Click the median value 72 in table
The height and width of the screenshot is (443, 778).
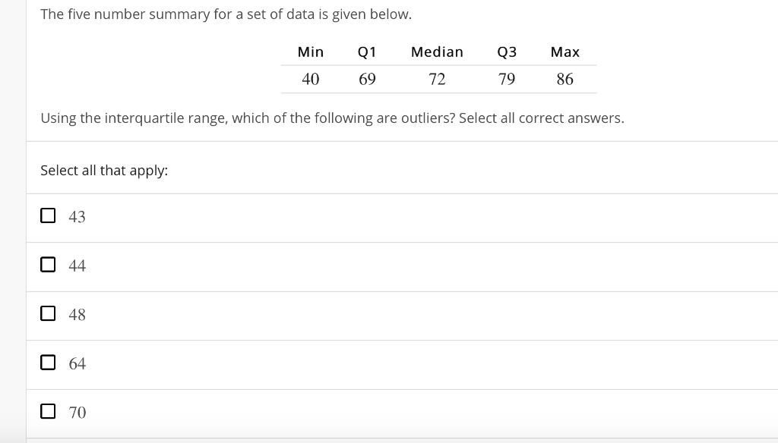click(x=437, y=80)
